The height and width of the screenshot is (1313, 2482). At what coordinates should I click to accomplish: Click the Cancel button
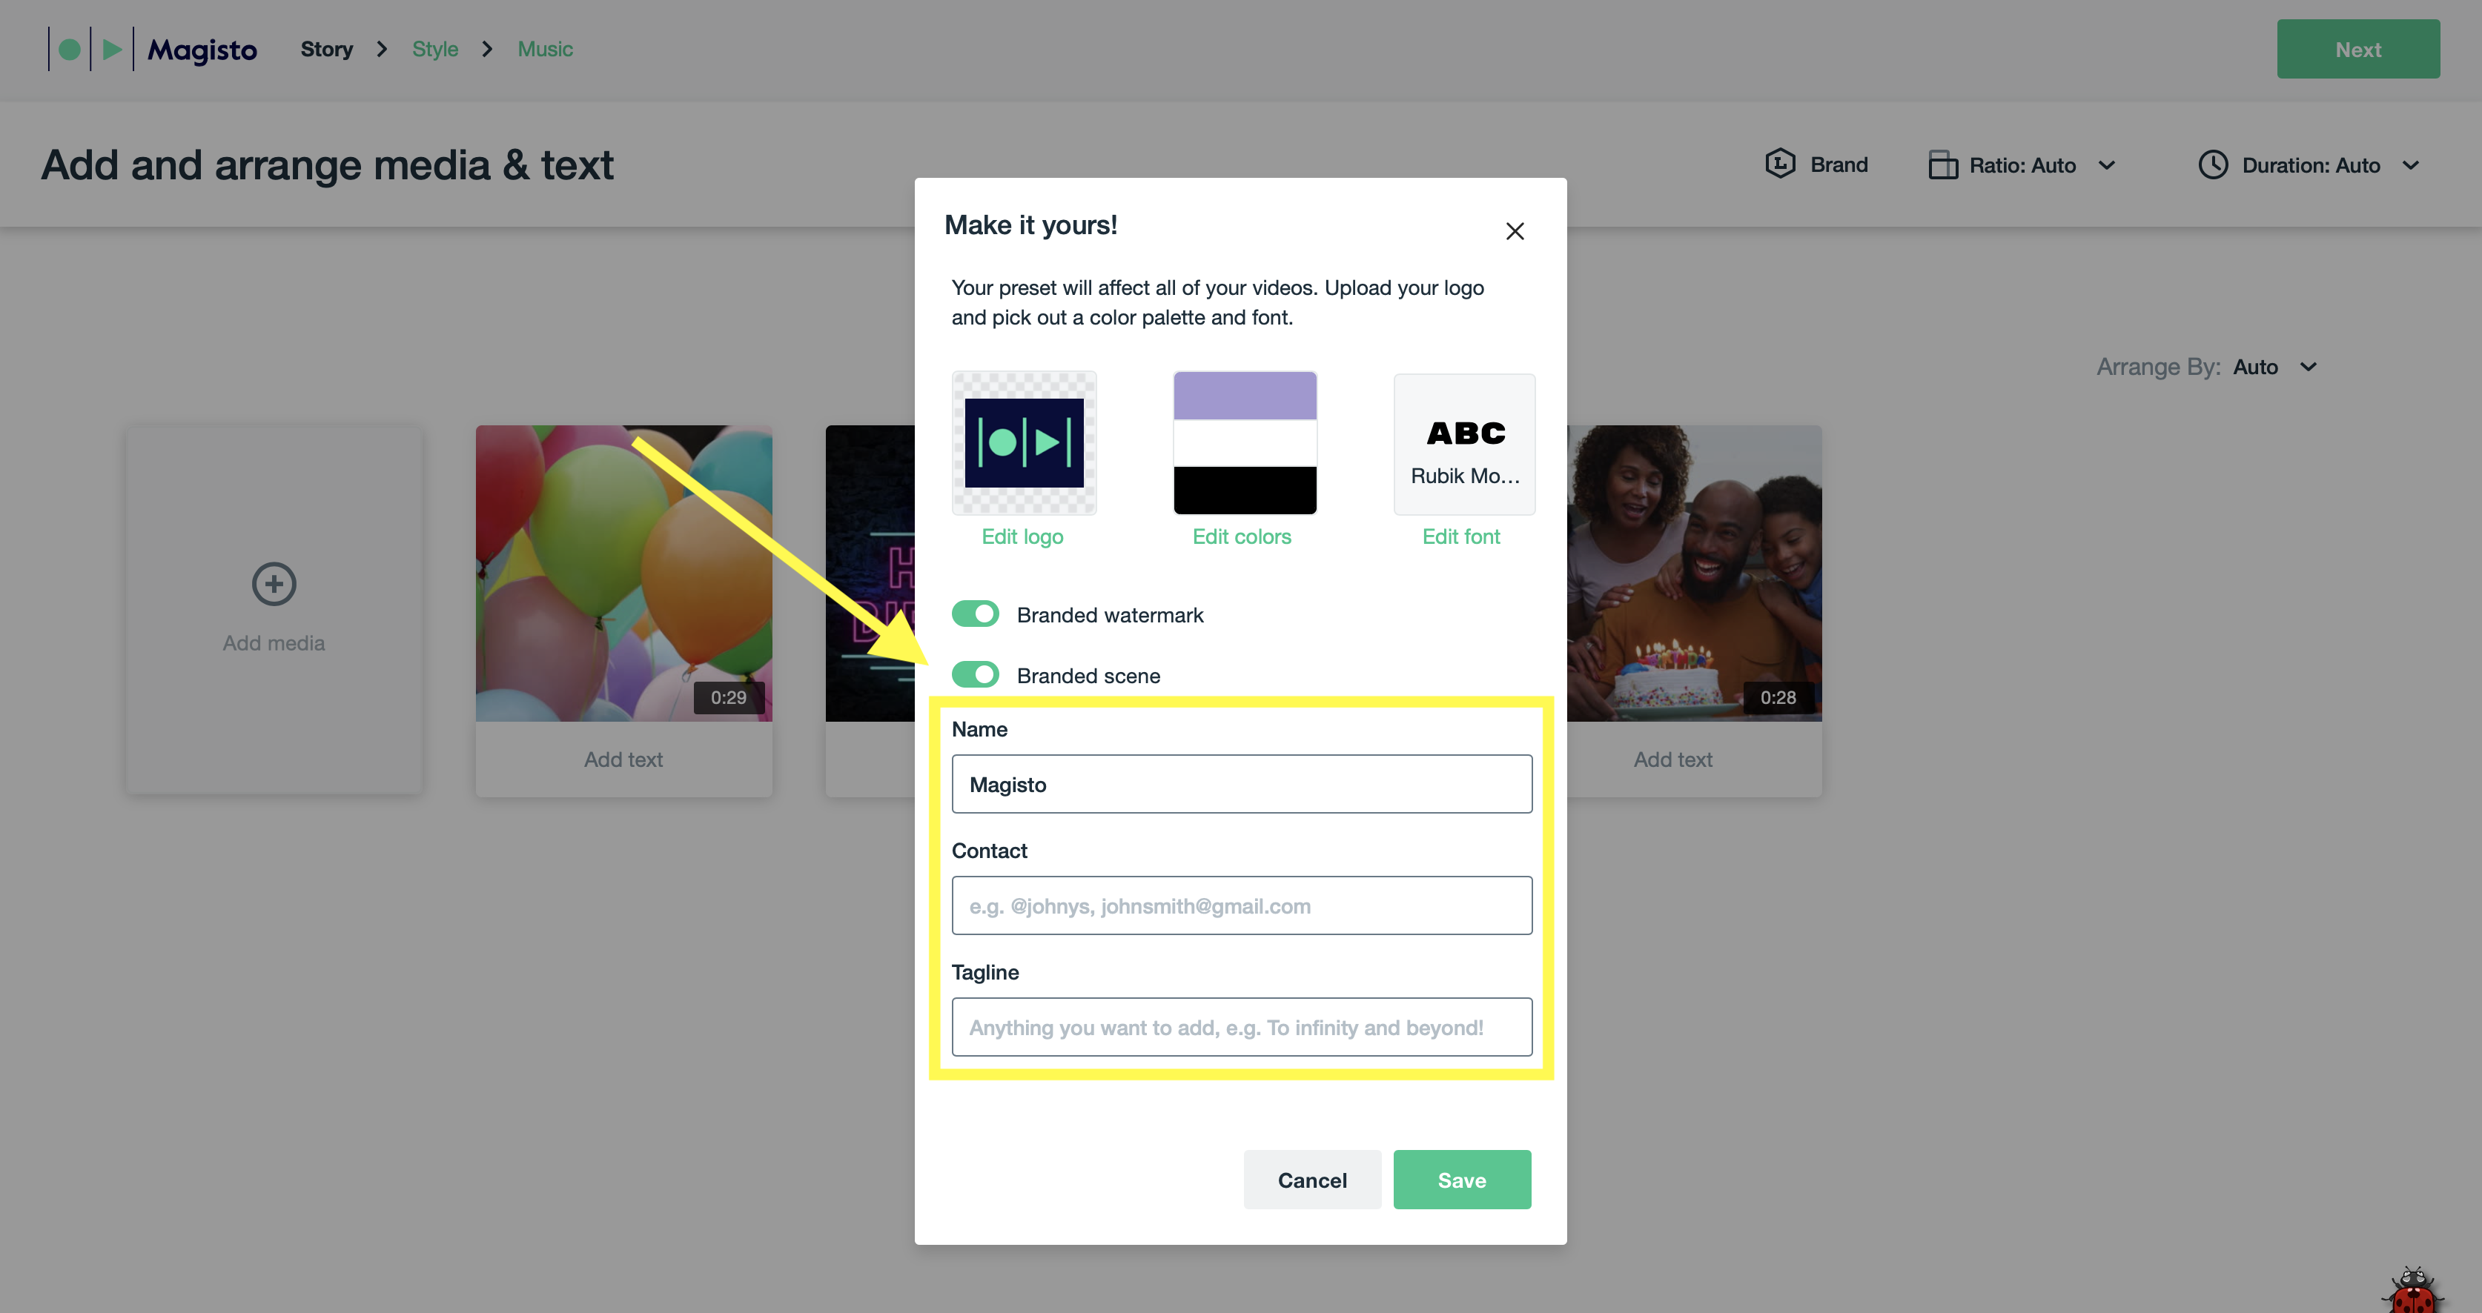pos(1311,1178)
